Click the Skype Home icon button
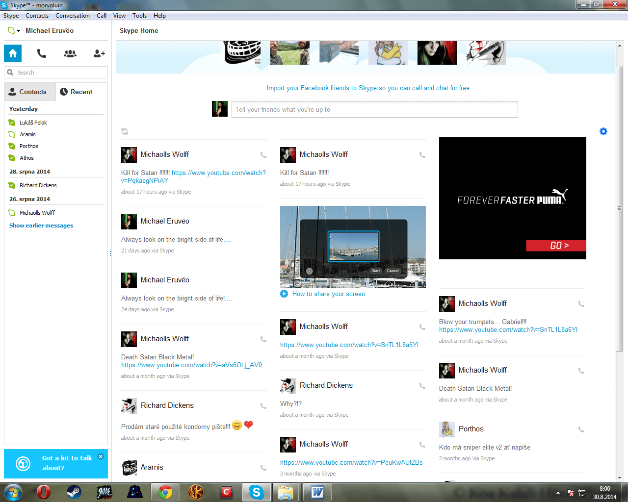This screenshot has height=502, width=628. (x=13, y=53)
